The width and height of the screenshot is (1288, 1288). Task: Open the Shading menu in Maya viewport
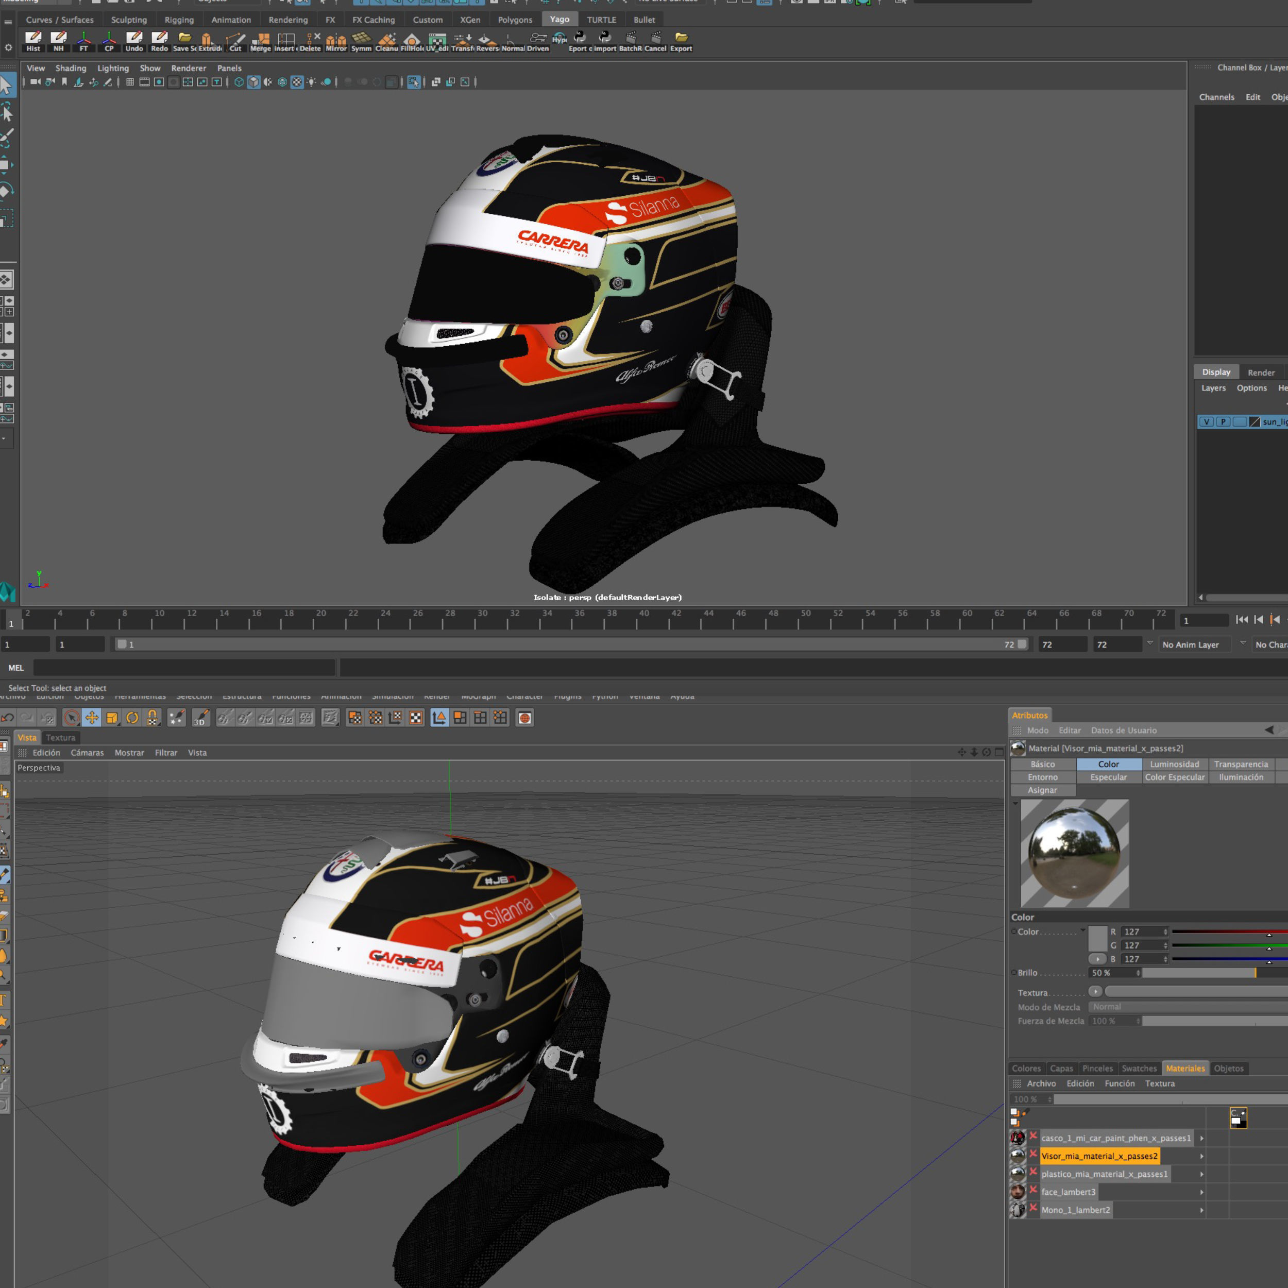click(x=71, y=68)
